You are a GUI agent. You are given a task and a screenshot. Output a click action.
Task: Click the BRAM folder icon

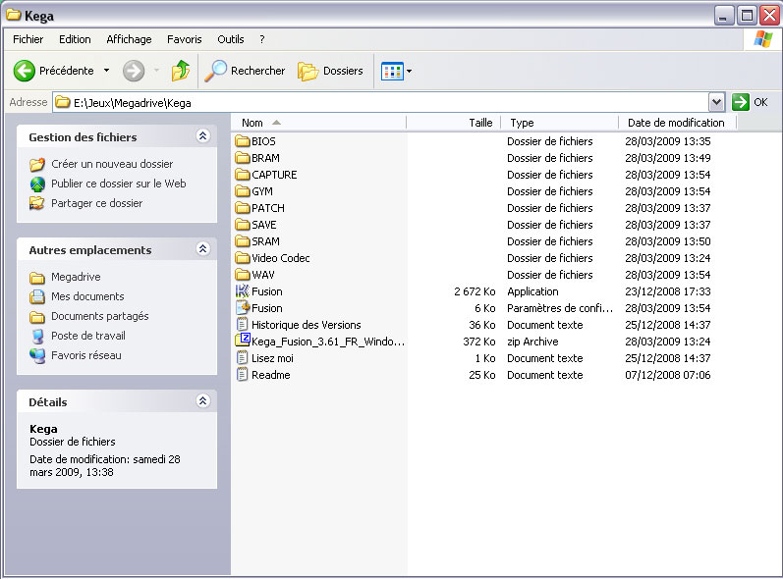tap(243, 158)
